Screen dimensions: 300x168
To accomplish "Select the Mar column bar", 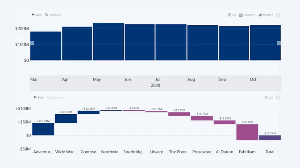I will pos(46,46).
